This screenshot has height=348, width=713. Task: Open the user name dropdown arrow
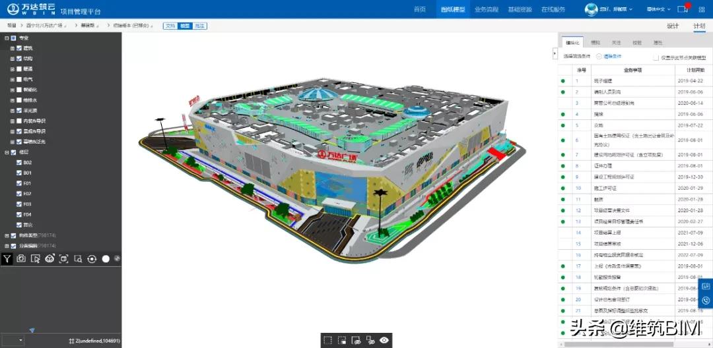pos(630,9)
